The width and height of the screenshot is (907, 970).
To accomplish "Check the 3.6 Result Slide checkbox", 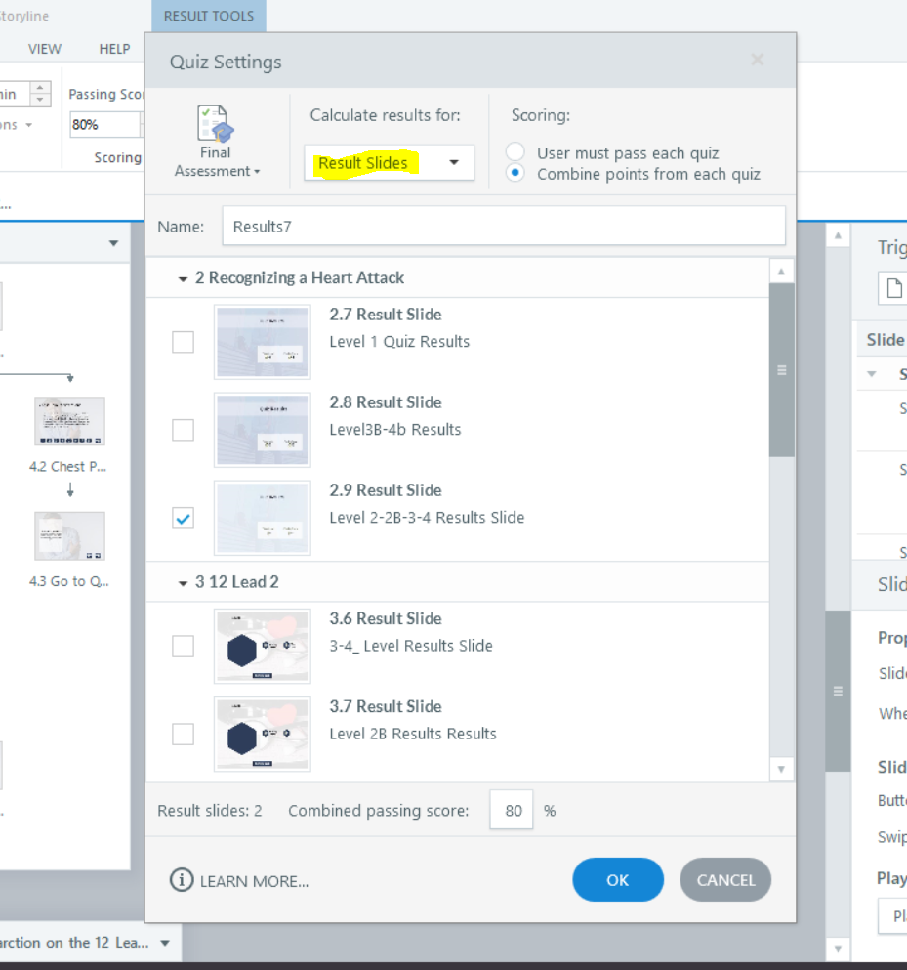I will coord(183,646).
